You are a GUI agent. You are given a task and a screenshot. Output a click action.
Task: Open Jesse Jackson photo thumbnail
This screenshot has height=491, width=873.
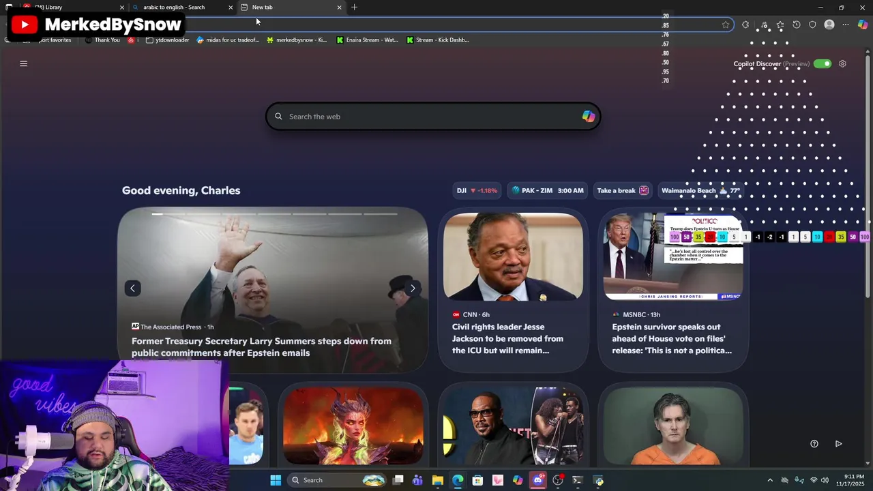click(x=513, y=256)
